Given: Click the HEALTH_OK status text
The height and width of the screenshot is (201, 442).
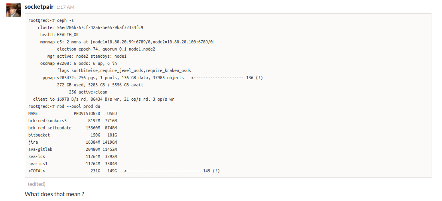Looking at the screenshot, I should click(x=68, y=35).
